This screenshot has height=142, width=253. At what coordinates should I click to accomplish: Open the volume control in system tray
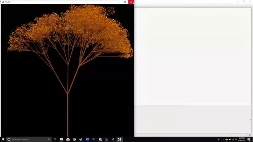(236, 139)
